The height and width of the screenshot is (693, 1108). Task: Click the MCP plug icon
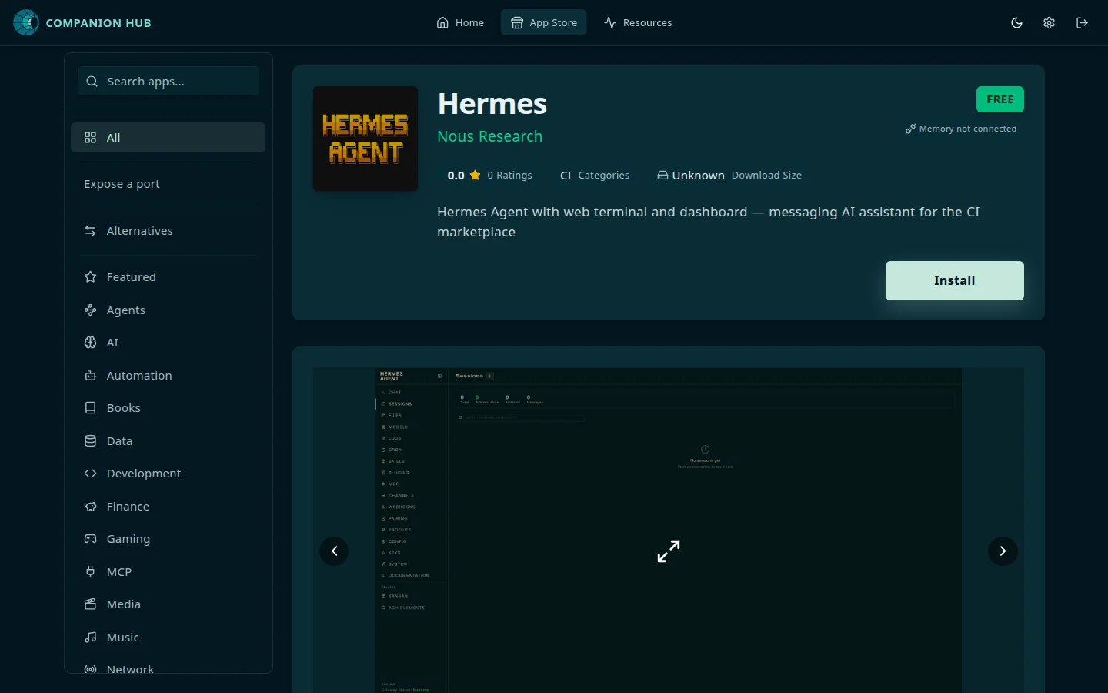pos(90,571)
